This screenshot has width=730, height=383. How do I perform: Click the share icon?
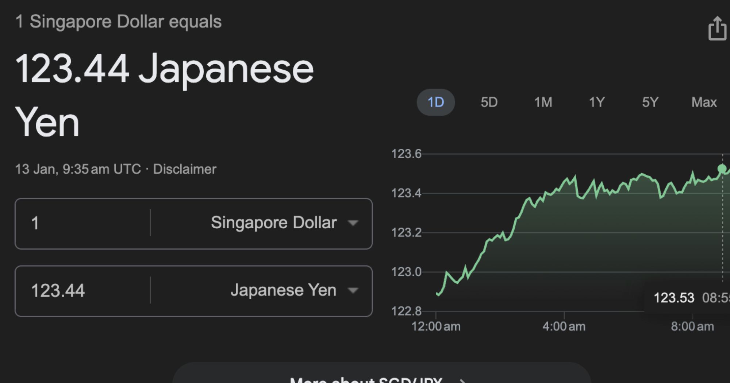coord(717,29)
